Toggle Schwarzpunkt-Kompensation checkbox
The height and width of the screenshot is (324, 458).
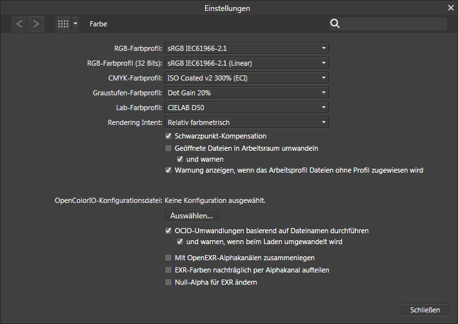(168, 137)
